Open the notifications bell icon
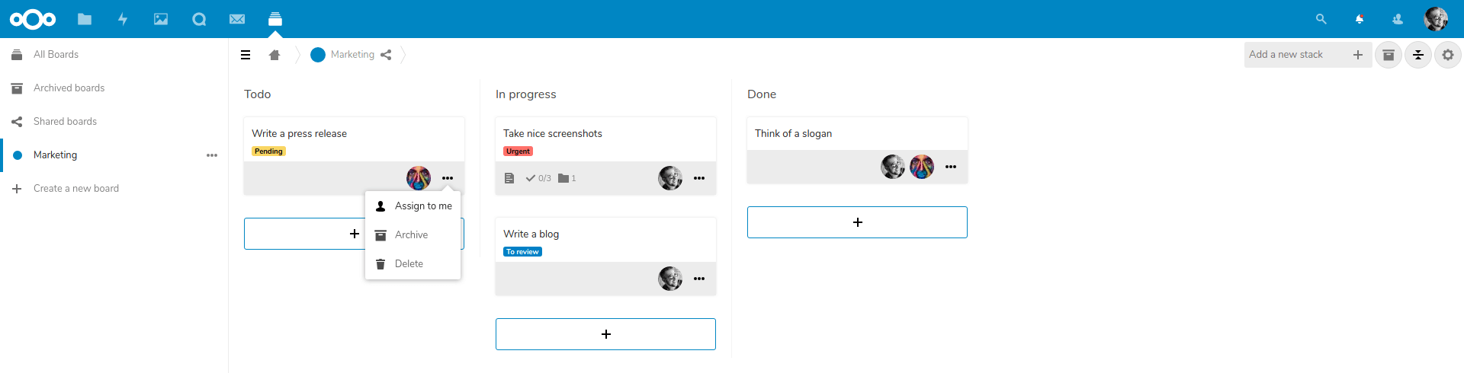The height and width of the screenshot is (373, 1464). coord(1360,19)
